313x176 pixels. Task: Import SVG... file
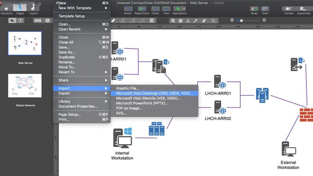pos(155,113)
